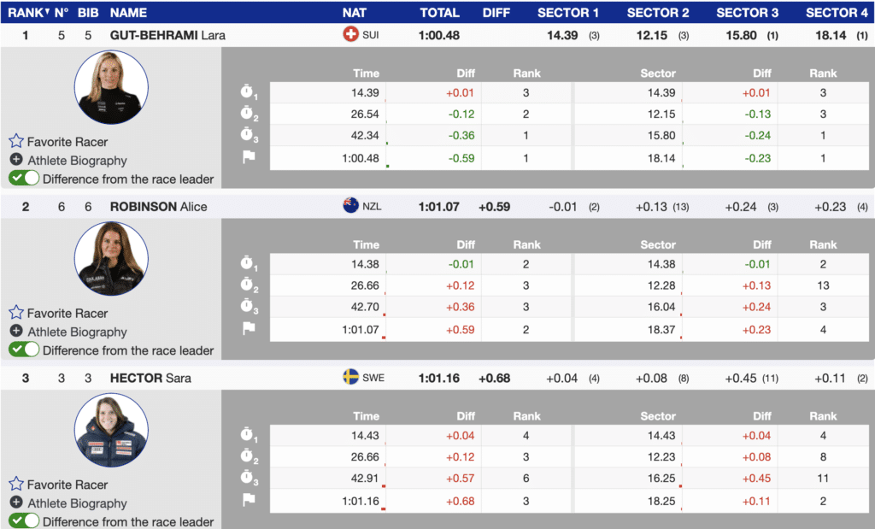Toggle Gut-Behrami's difference from race leader switch
Image resolution: width=875 pixels, height=529 pixels.
click(x=24, y=179)
